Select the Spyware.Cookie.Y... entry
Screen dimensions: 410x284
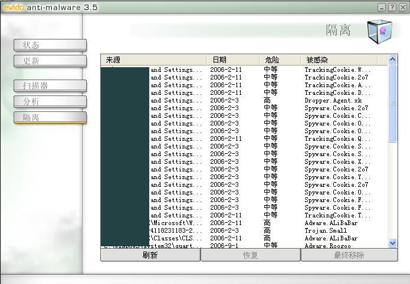pyautogui.click(x=337, y=177)
